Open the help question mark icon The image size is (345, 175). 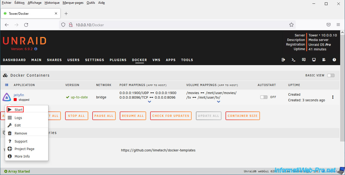point(334,60)
